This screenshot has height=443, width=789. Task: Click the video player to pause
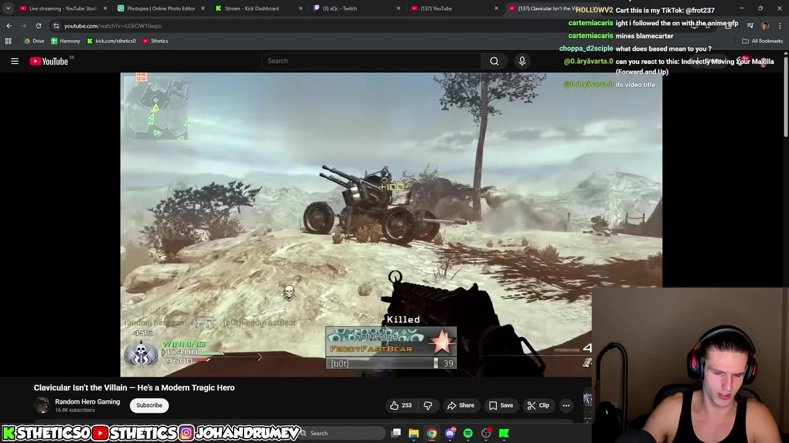[x=391, y=225]
